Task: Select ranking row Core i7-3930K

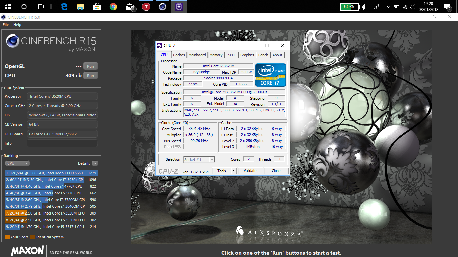Action: [x=51, y=180]
